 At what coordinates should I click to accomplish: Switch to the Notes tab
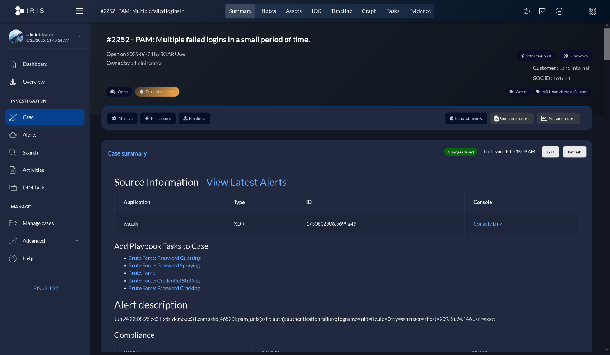(x=269, y=11)
